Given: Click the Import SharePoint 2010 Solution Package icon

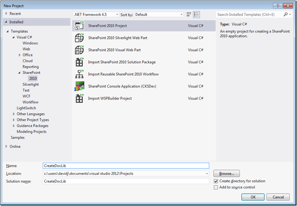Looking at the screenshot, I should pyautogui.click(x=79, y=62).
